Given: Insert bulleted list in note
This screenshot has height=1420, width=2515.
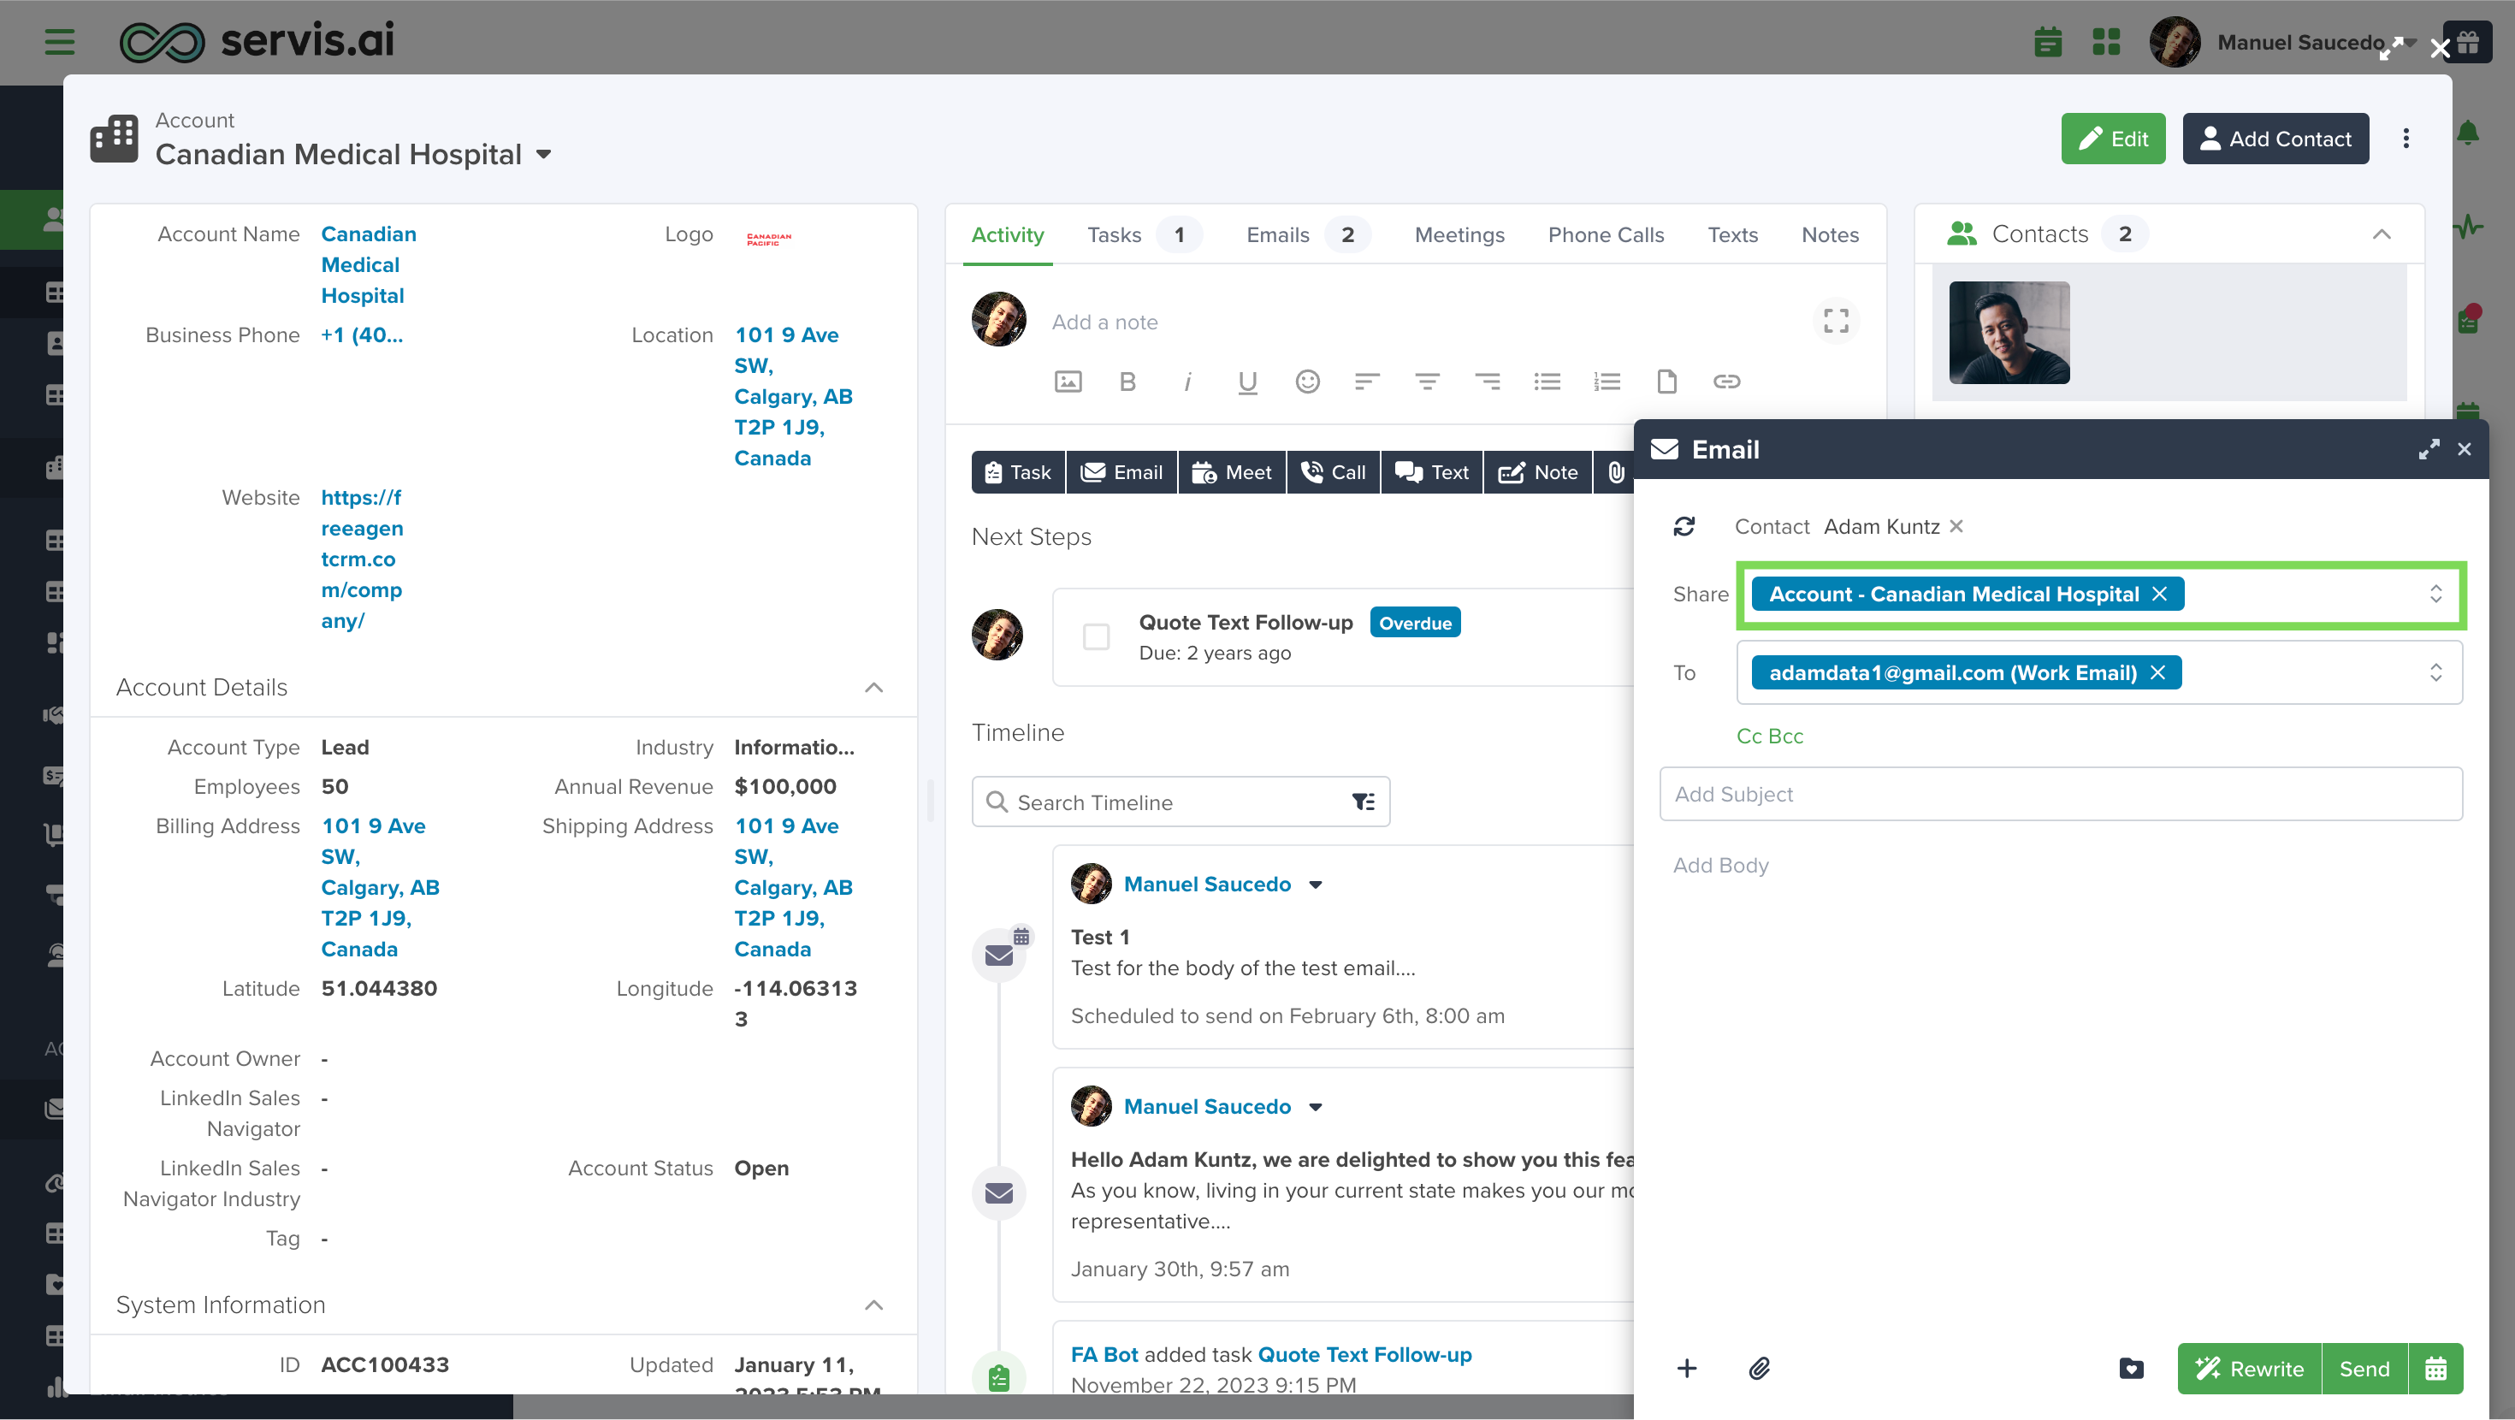Looking at the screenshot, I should pos(1547,382).
